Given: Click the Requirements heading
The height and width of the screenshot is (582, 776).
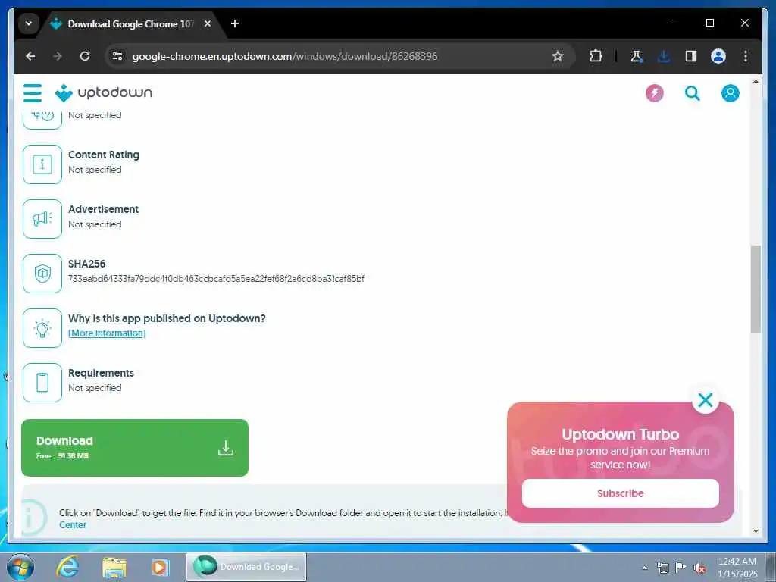Looking at the screenshot, I should coord(101,373).
